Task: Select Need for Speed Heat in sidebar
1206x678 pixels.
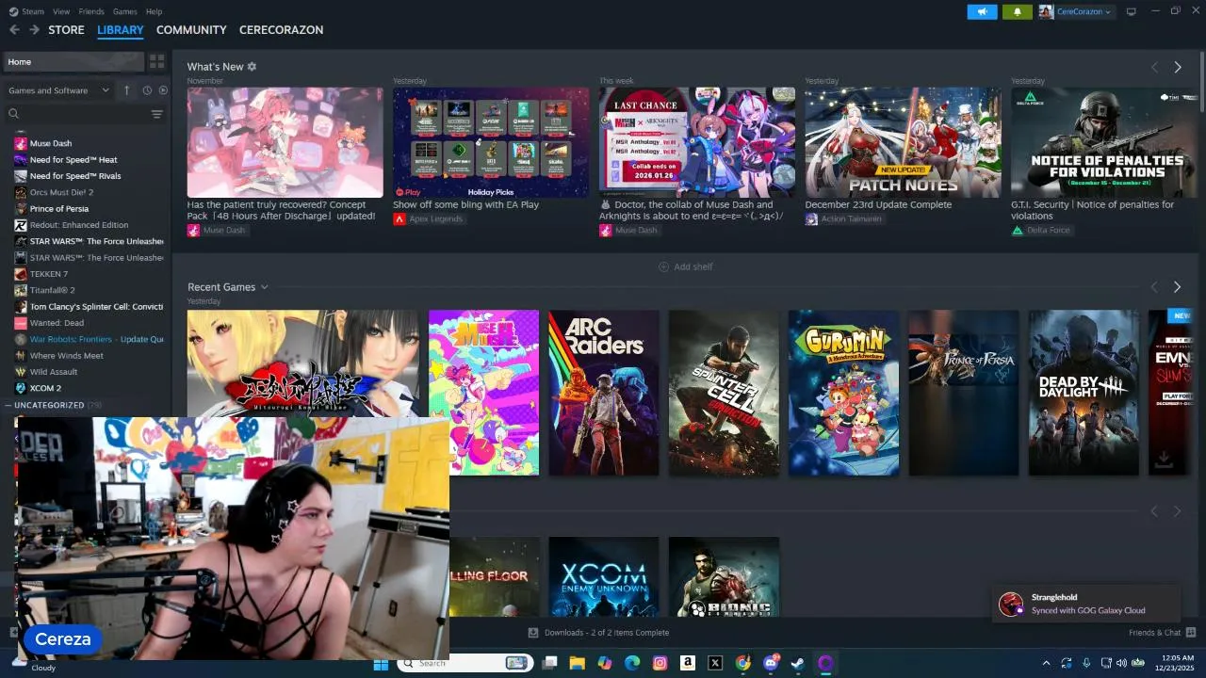Action: [73, 160]
